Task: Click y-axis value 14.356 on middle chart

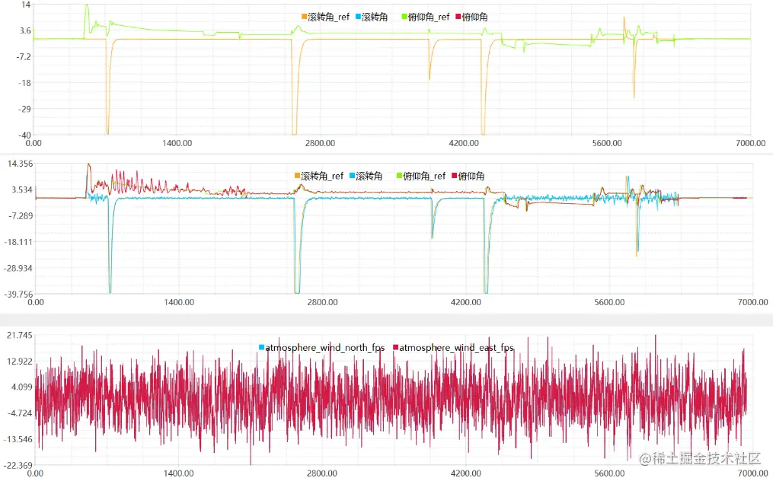Action: tap(20, 164)
